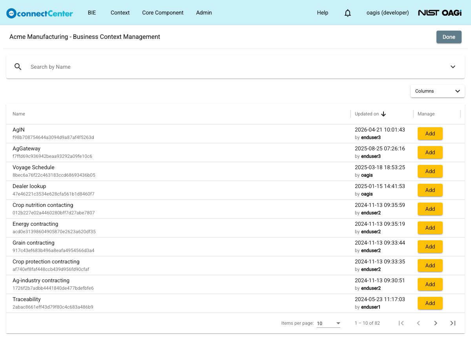
Task: Select the AgIN row name
Action: pyautogui.click(x=18, y=130)
